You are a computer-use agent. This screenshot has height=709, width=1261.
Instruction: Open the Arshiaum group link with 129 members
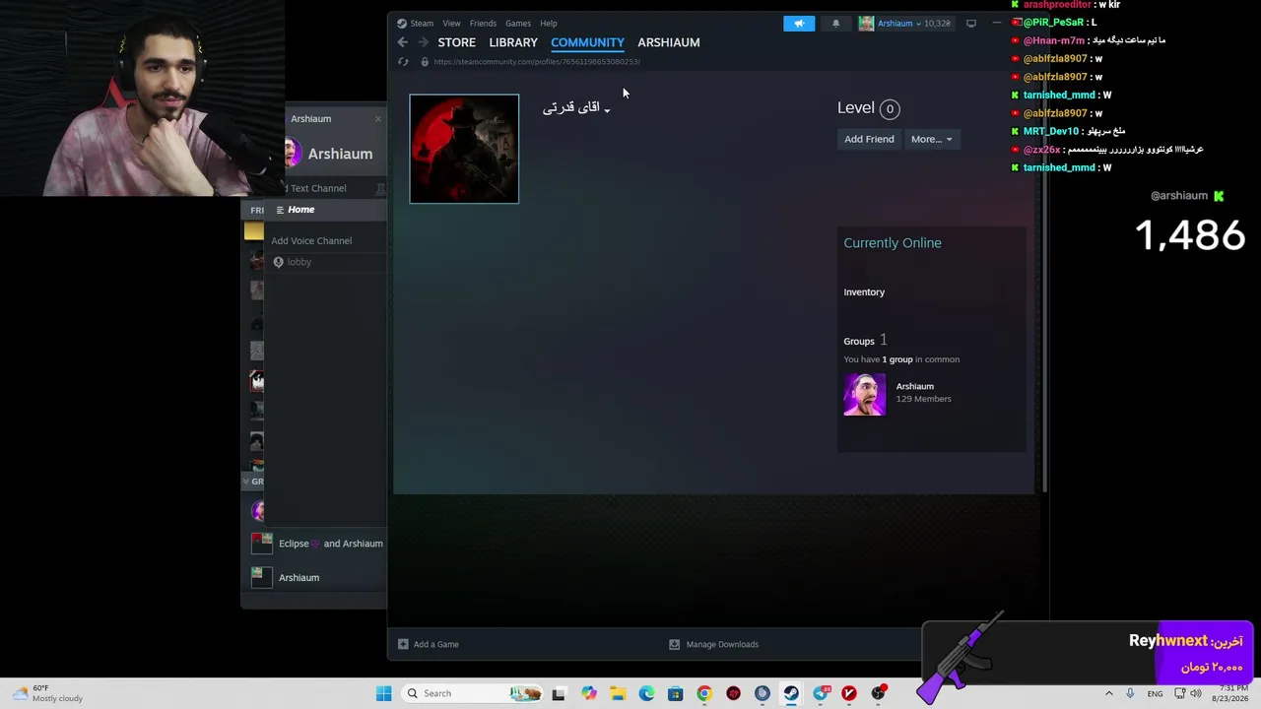915,386
